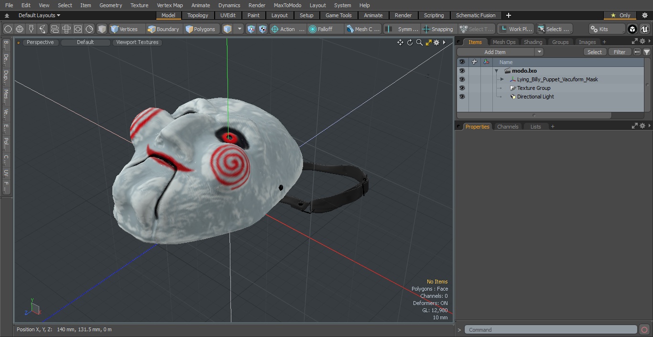Click the second colored pivot cube icon
653x337 pixels.
tap(263, 29)
